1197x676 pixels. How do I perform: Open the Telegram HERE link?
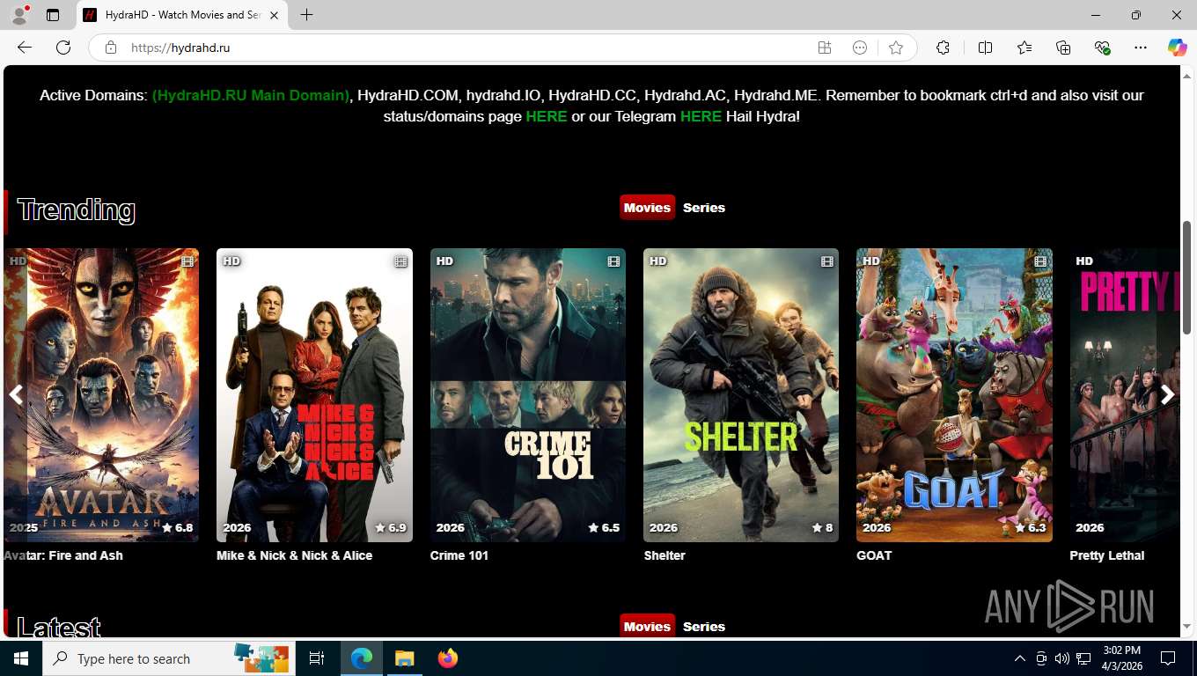(701, 116)
